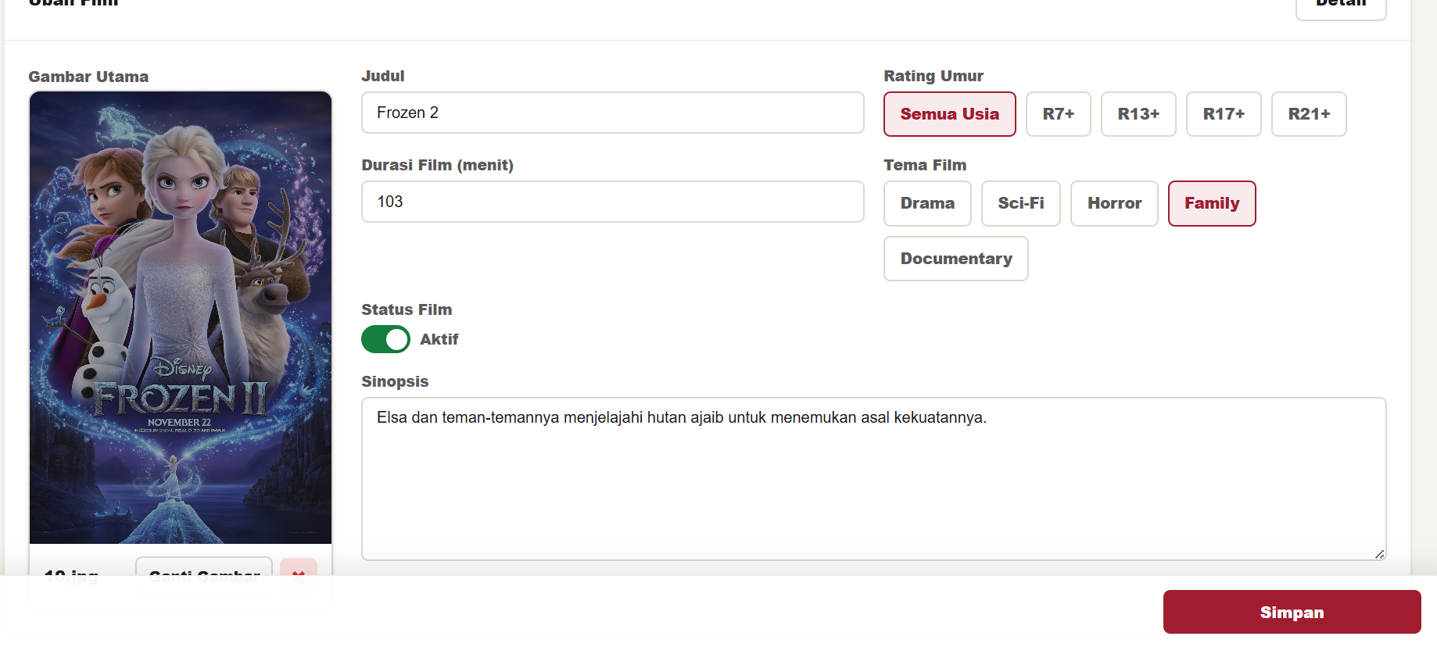Viewport: 1437px width, 647px height.
Task: Select Semua Usia age rating
Action: point(949,114)
